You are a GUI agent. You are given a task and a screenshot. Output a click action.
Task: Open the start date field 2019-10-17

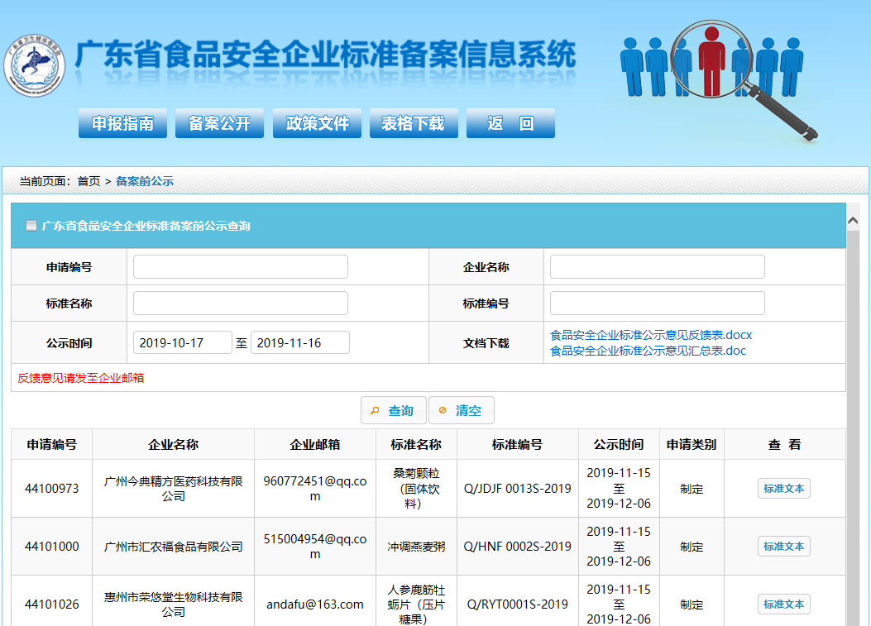(x=182, y=342)
